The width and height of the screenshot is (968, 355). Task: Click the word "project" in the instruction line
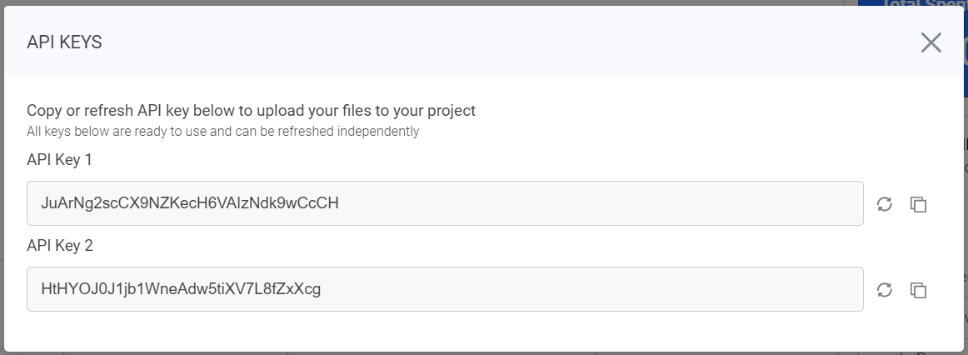tap(452, 110)
